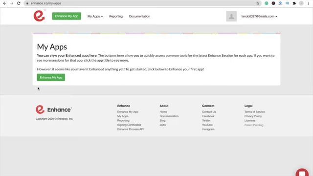Expand the My Apps dropdown menu
This screenshot has height=176, width=313.
(95, 16)
